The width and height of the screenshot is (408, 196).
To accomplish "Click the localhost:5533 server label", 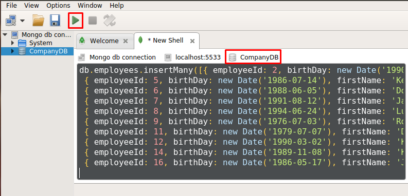I will pyautogui.click(x=198, y=57).
